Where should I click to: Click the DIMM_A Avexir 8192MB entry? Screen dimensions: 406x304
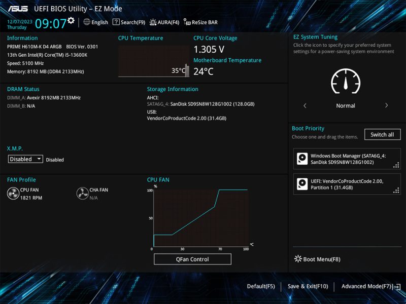[44, 98]
